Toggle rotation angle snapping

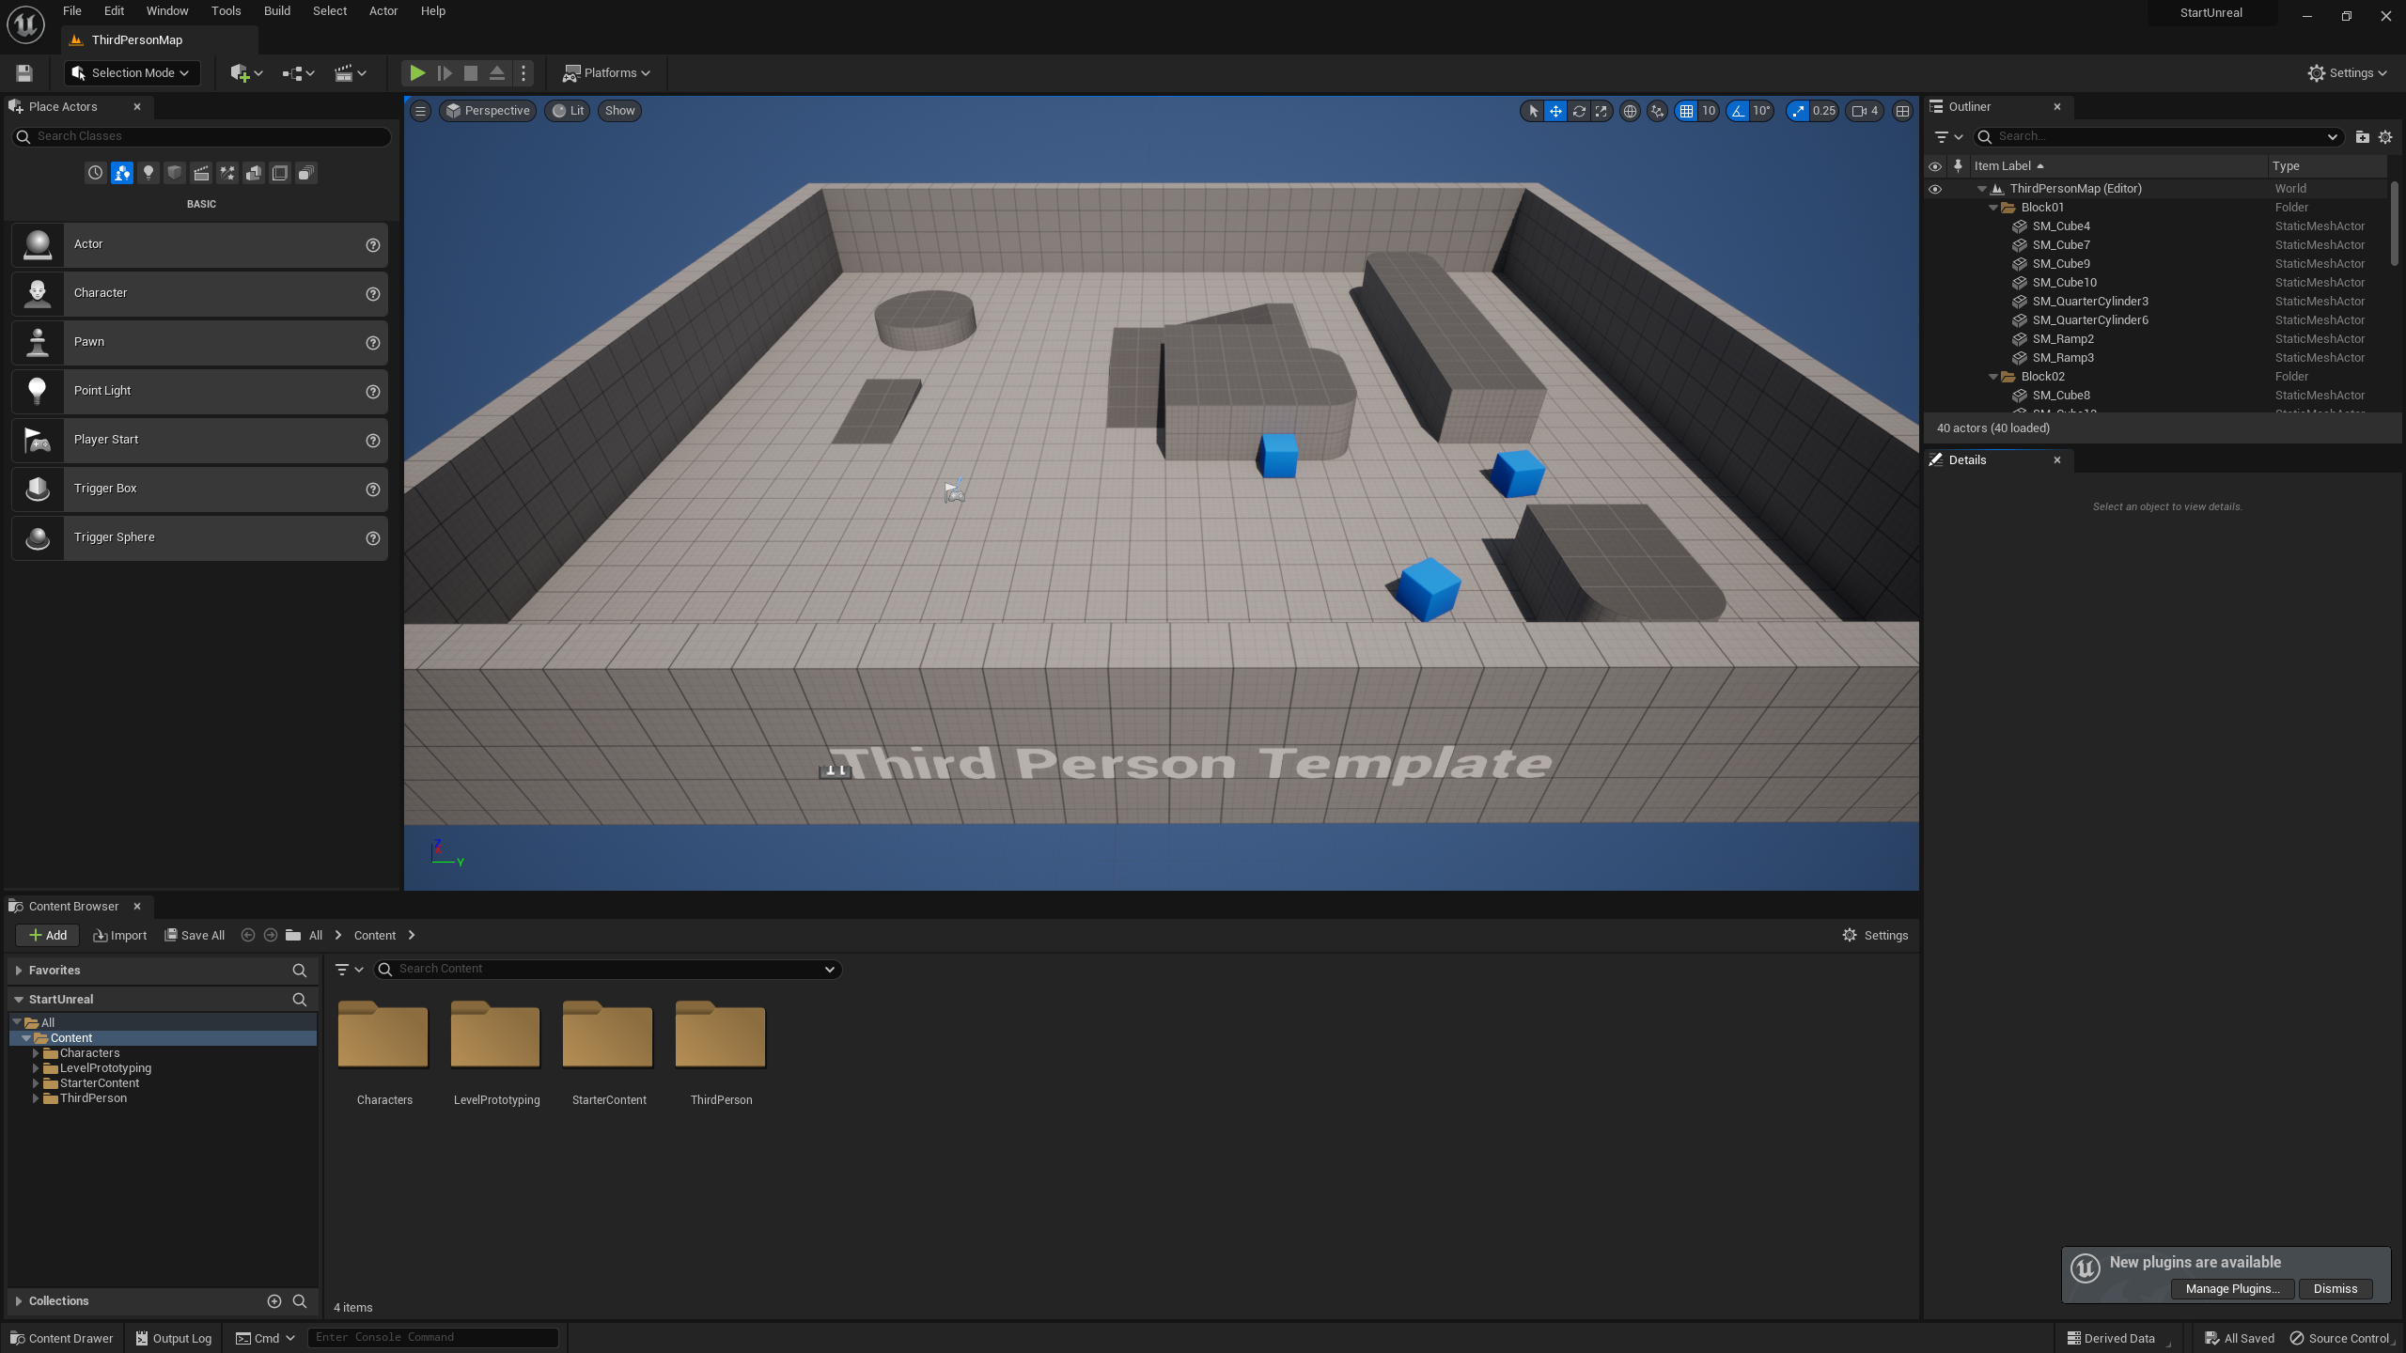tap(1738, 111)
